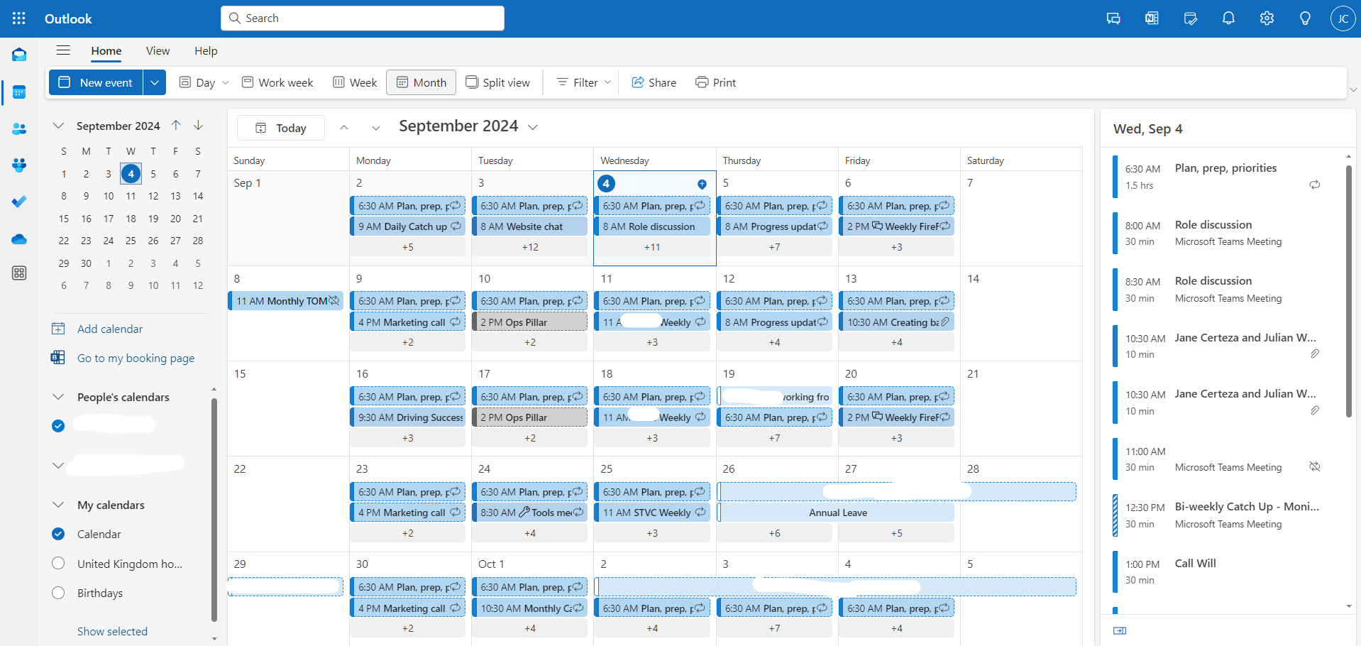Switch to Week view

355,82
